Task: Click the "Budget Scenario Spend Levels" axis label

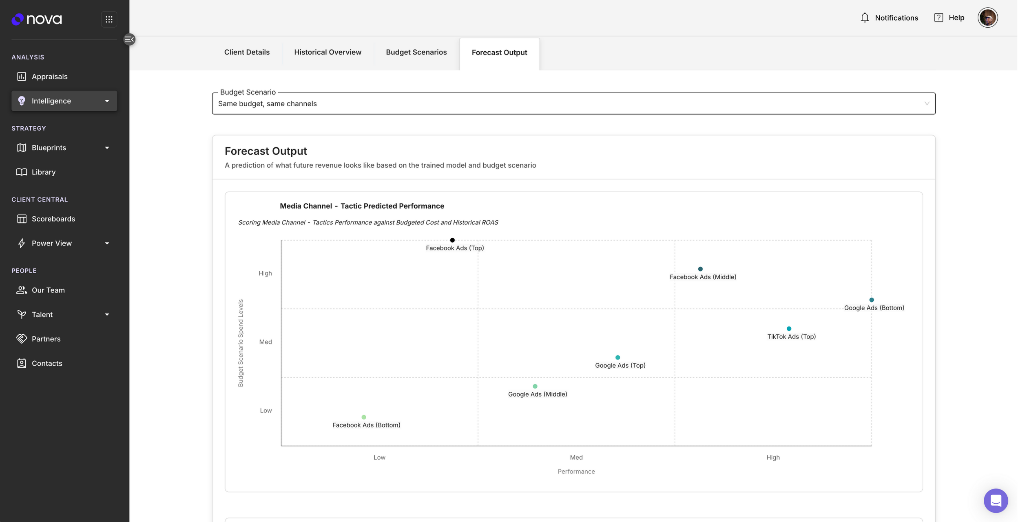Action: 241,343
